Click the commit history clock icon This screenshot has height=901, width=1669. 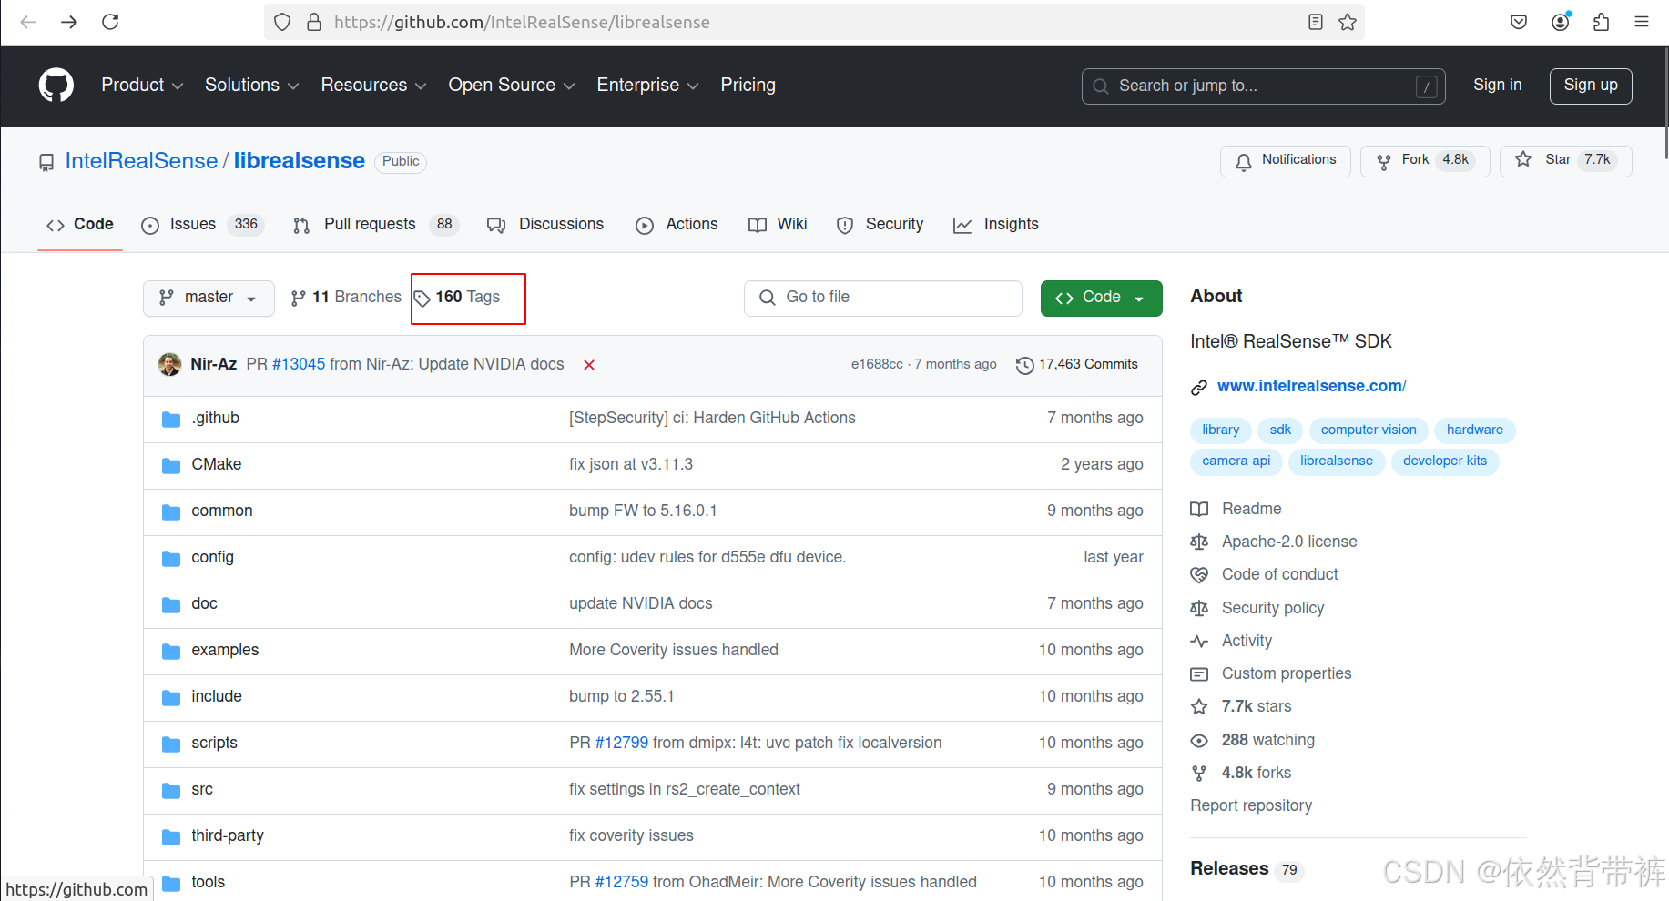(1024, 365)
